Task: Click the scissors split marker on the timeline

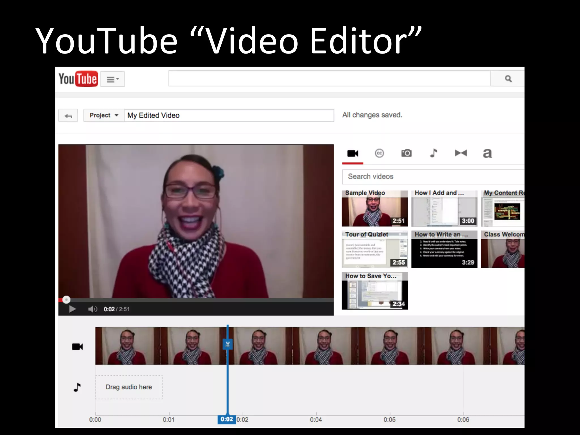Action: (227, 344)
